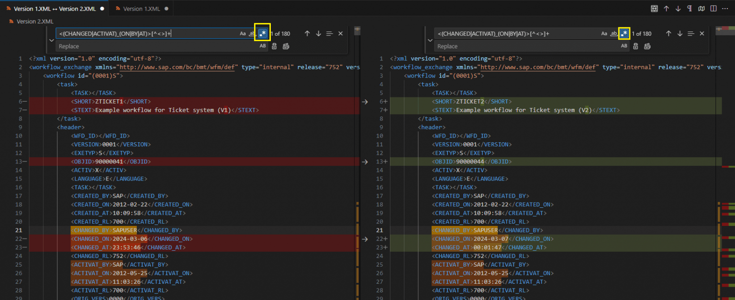735x300 pixels.
Task: Close the left find widget
Action: (340, 33)
